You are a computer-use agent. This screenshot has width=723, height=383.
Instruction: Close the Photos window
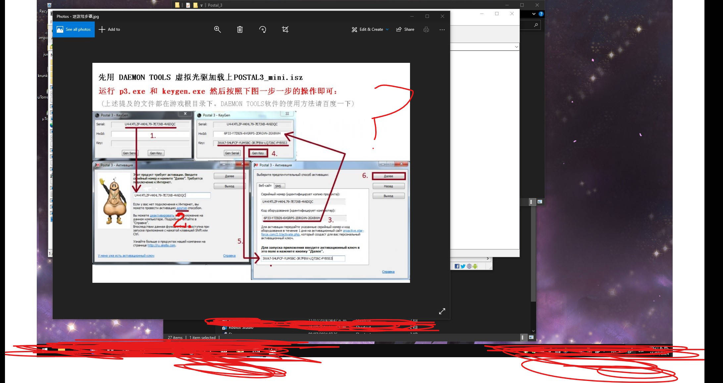(x=442, y=16)
